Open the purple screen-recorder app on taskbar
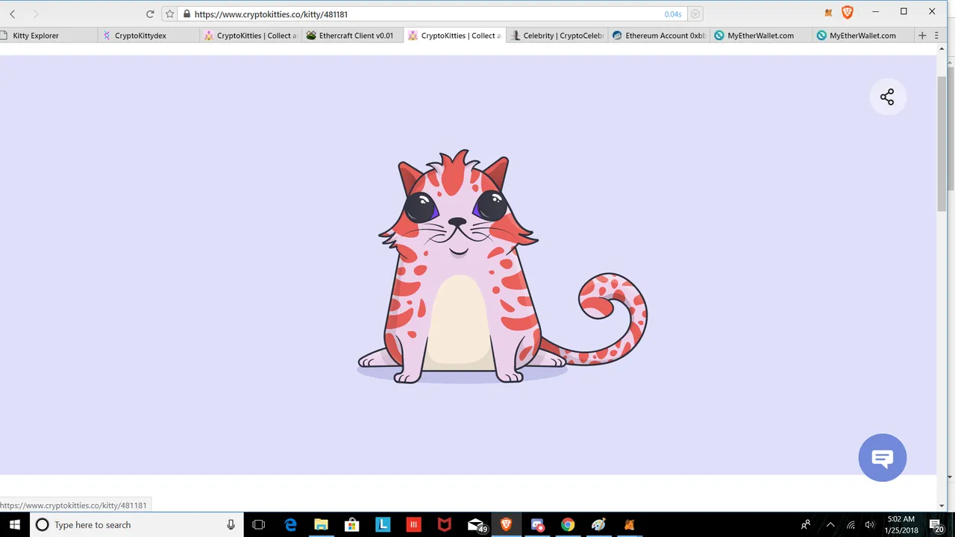955x537 pixels. pos(537,525)
